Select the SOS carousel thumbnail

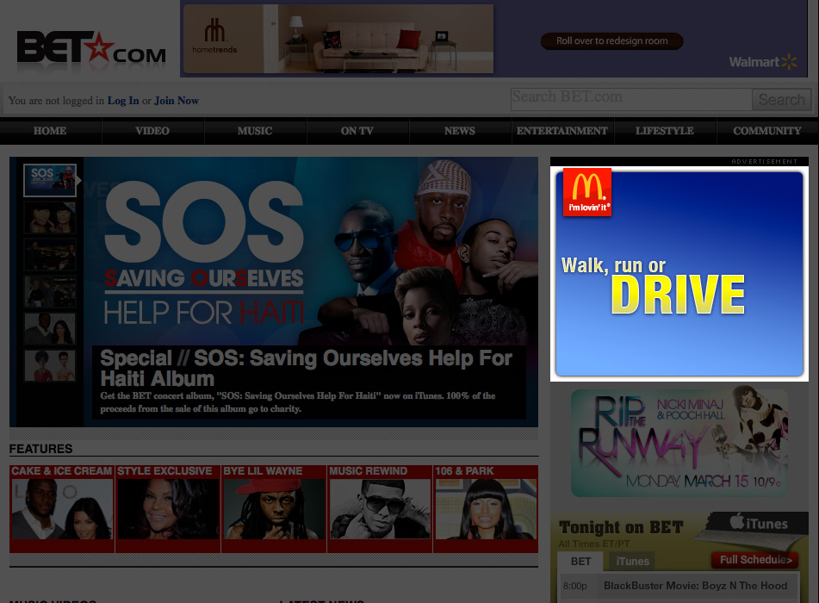click(50, 181)
